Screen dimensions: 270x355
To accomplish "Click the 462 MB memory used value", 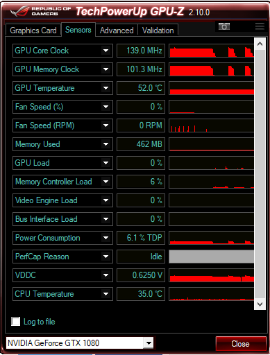I will click(x=141, y=144).
